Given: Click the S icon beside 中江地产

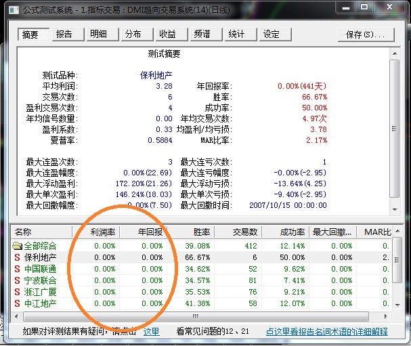Looking at the screenshot, I should (18, 303).
